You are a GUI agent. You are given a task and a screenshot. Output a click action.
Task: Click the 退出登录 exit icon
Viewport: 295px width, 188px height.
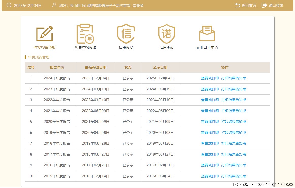pos(264,5)
